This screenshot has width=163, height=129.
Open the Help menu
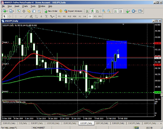[x=50, y=6]
